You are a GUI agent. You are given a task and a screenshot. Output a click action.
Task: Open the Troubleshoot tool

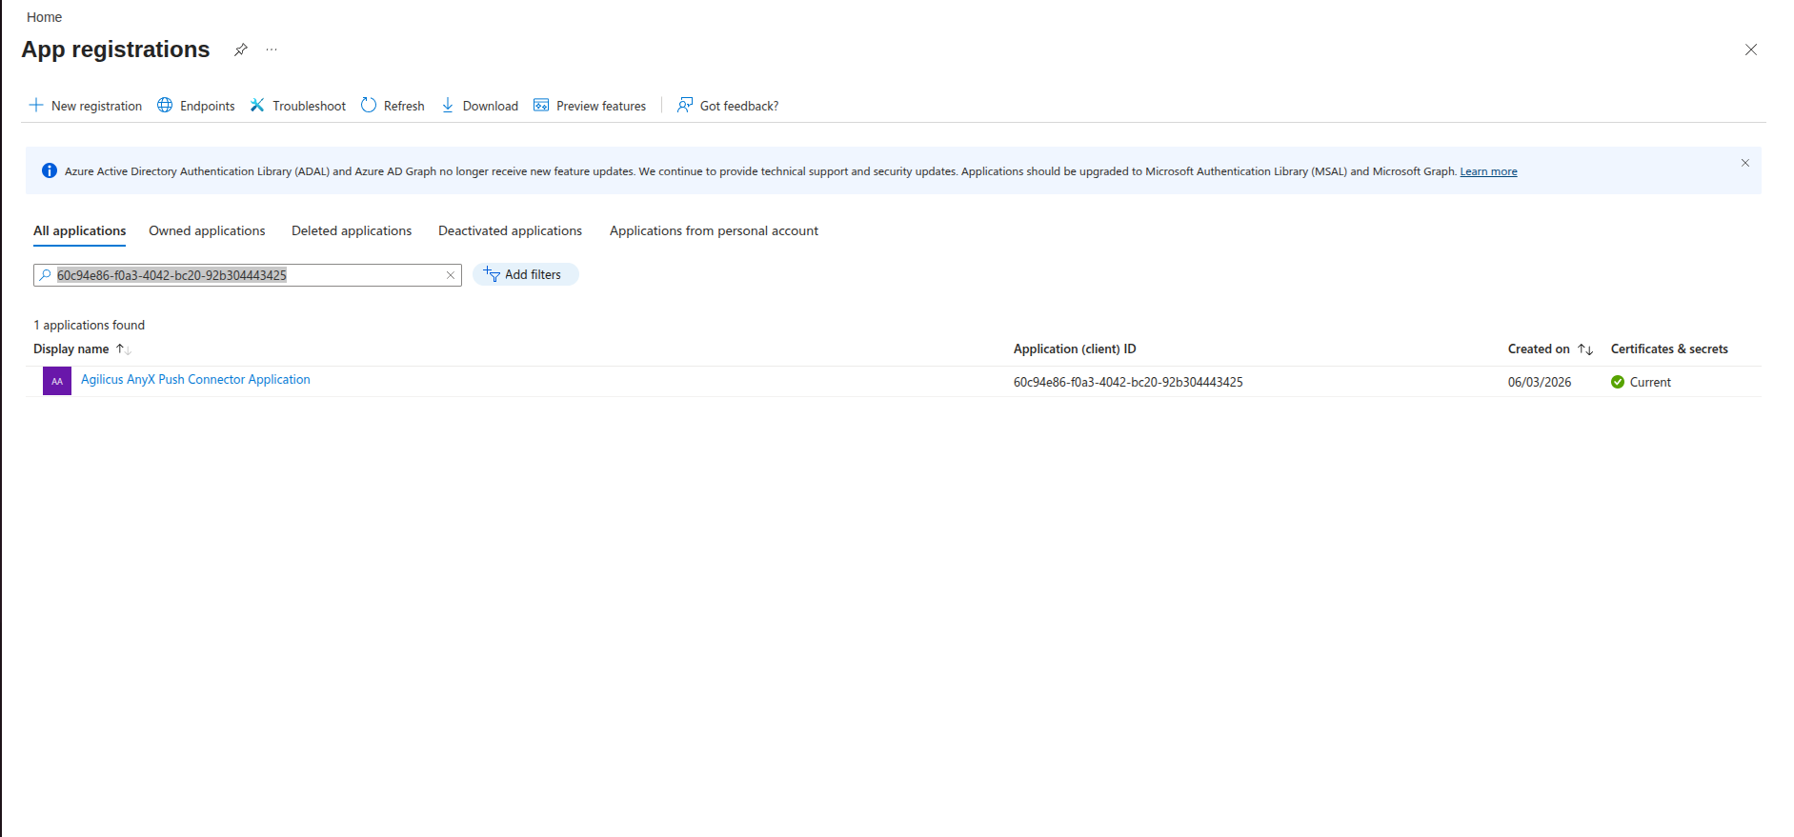pos(298,106)
